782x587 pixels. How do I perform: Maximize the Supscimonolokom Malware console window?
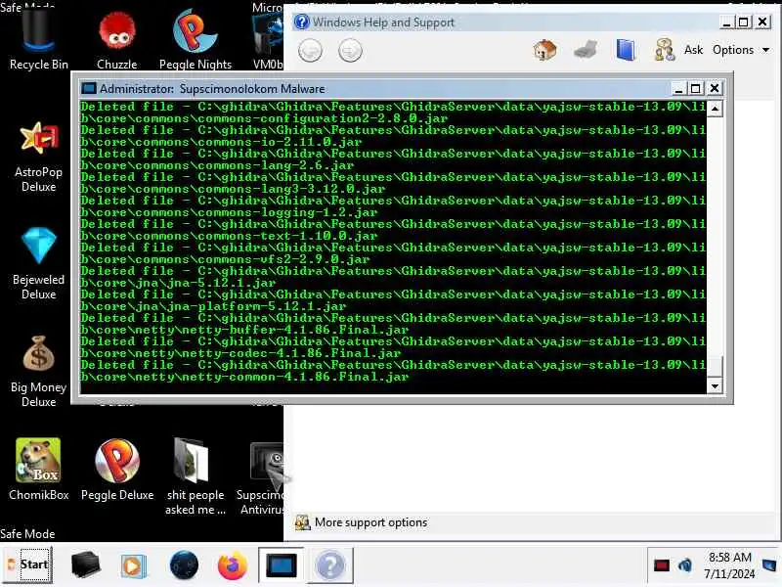point(695,89)
